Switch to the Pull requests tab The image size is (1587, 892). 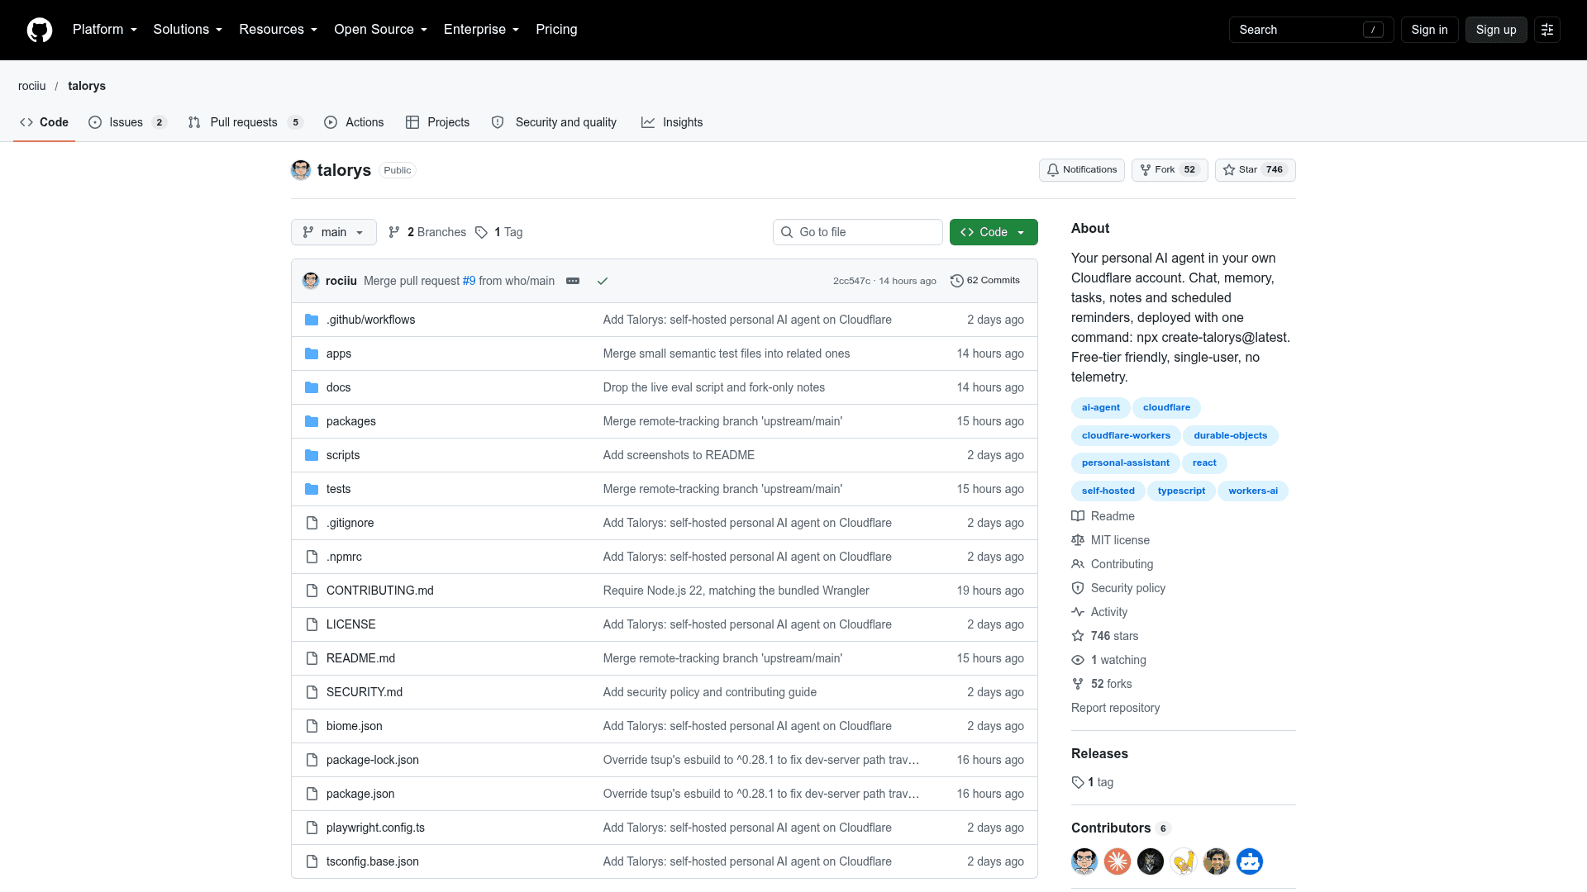click(245, 122)
